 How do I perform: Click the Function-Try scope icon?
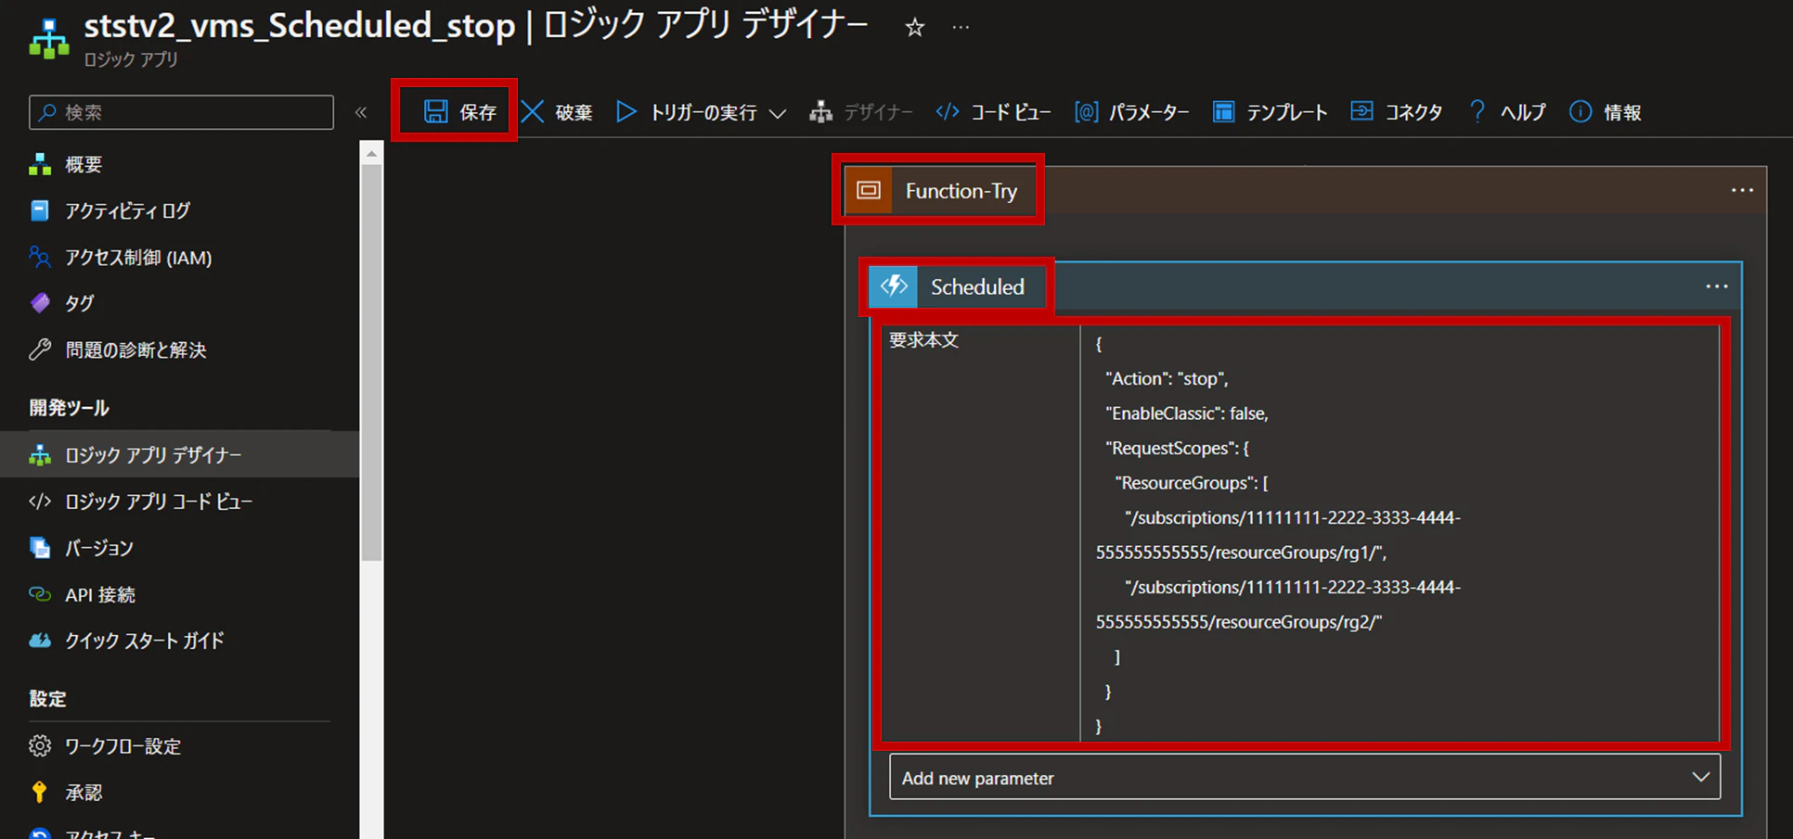coord(869,190)
